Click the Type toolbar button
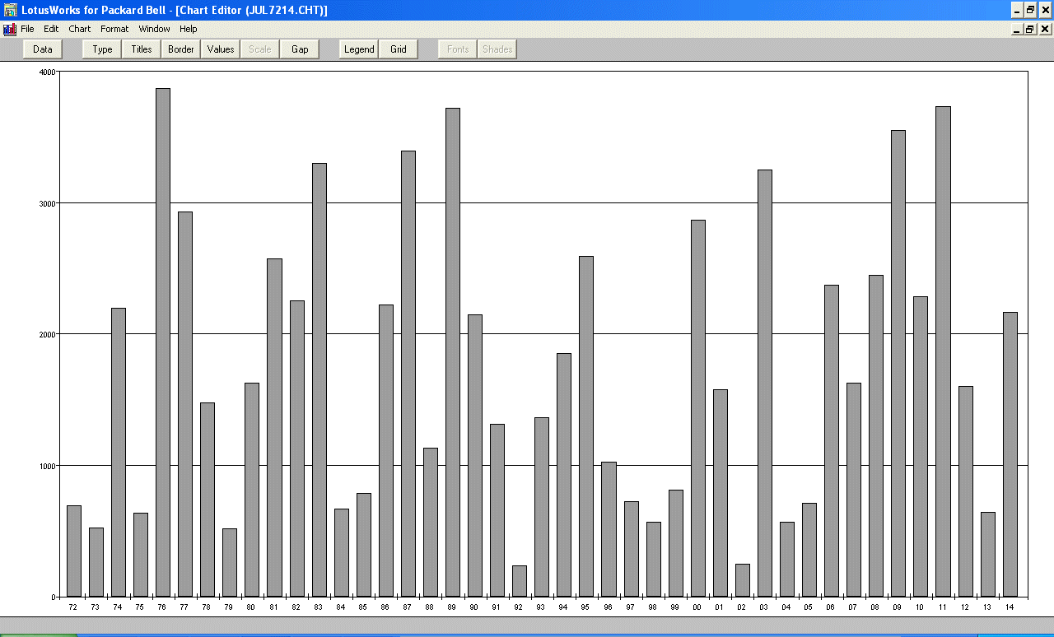1054x637 pixels. 102,49
